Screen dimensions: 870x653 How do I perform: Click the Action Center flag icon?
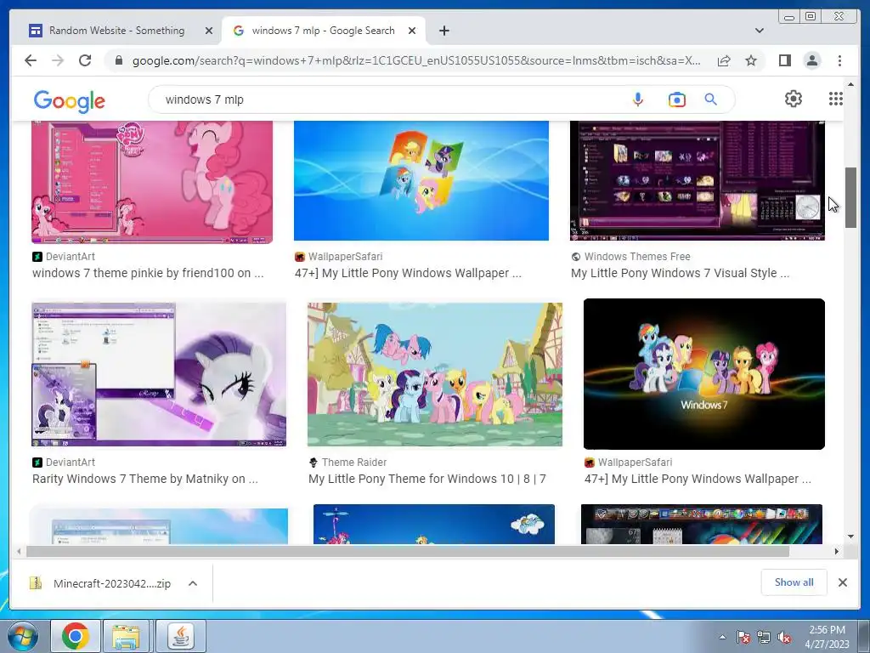point(743,637)
